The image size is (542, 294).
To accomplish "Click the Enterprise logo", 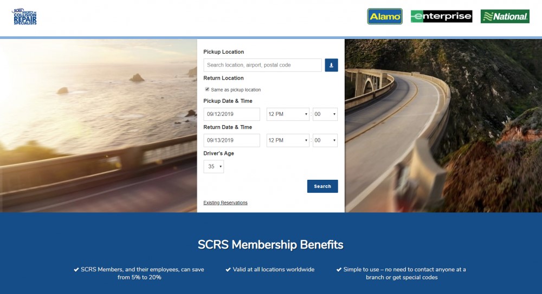I will (x=441, y=16).
